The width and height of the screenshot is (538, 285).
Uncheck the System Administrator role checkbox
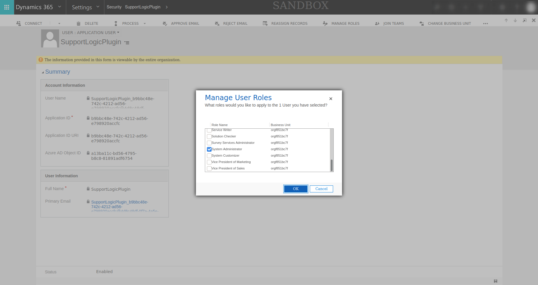(209, 149)
